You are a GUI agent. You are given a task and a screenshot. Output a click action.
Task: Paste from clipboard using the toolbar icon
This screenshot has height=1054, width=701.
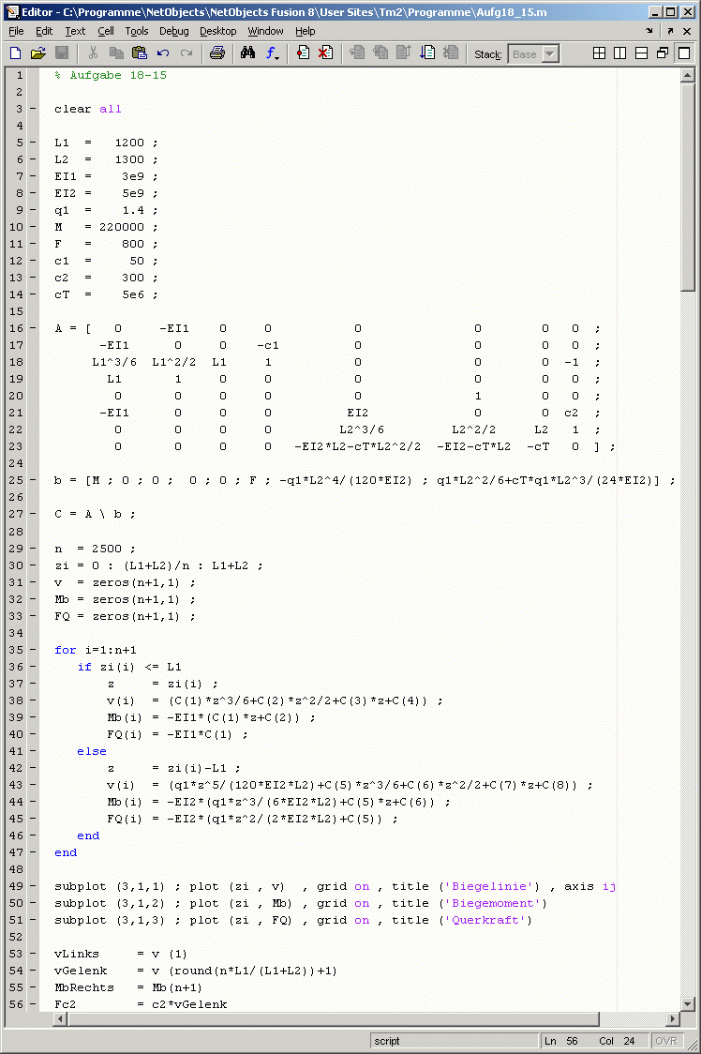(140, 53)
